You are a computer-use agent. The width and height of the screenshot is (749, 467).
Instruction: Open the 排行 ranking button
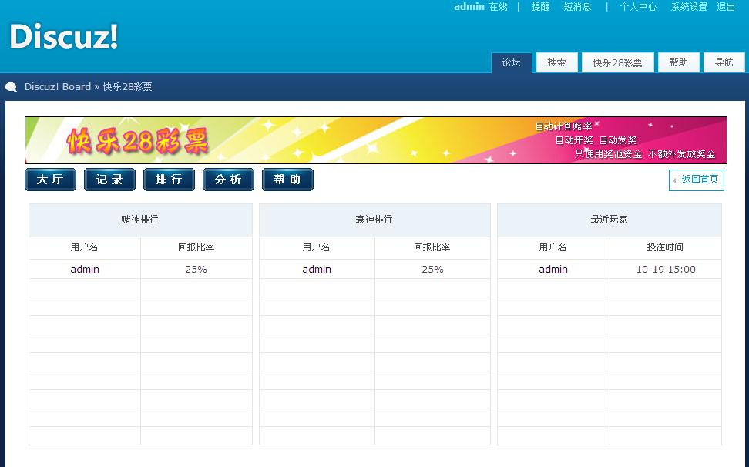click(169, 180)
